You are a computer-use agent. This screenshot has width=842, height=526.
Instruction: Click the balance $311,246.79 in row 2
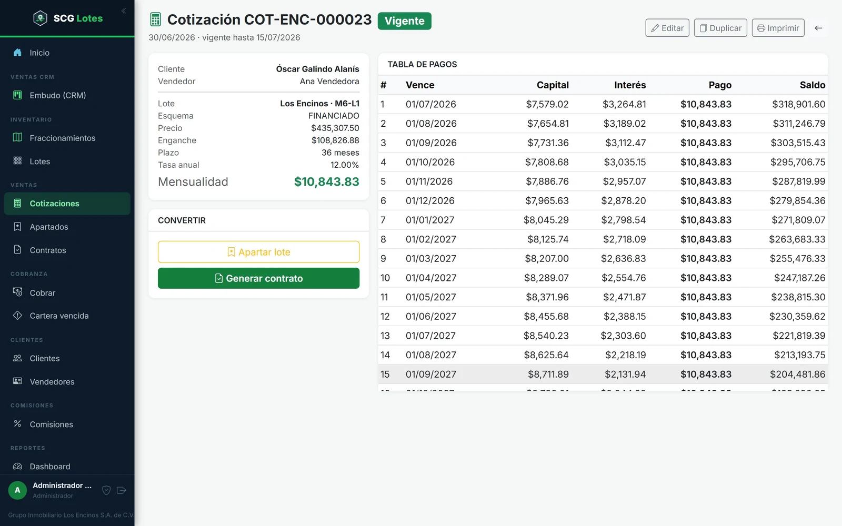point(799,124)
